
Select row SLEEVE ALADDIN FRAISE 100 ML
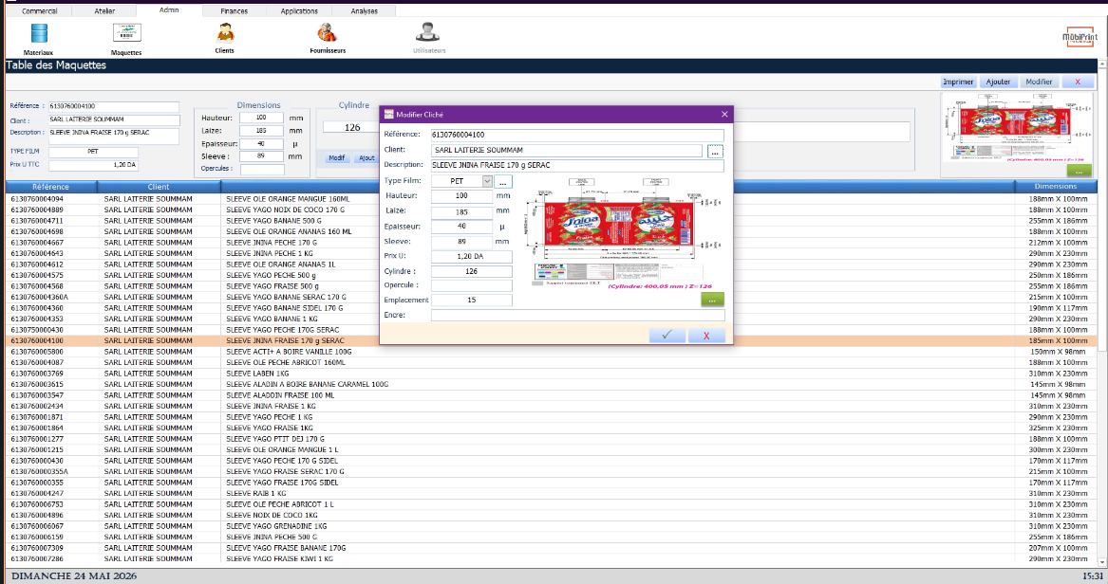552,395
